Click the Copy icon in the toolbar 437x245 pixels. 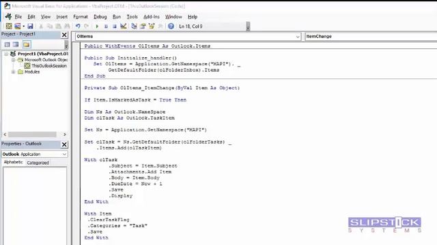tap(50, 26)
